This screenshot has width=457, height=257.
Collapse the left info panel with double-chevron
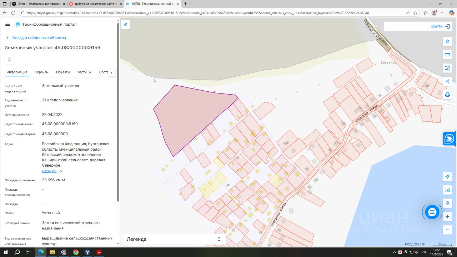[x=125, y=24]
